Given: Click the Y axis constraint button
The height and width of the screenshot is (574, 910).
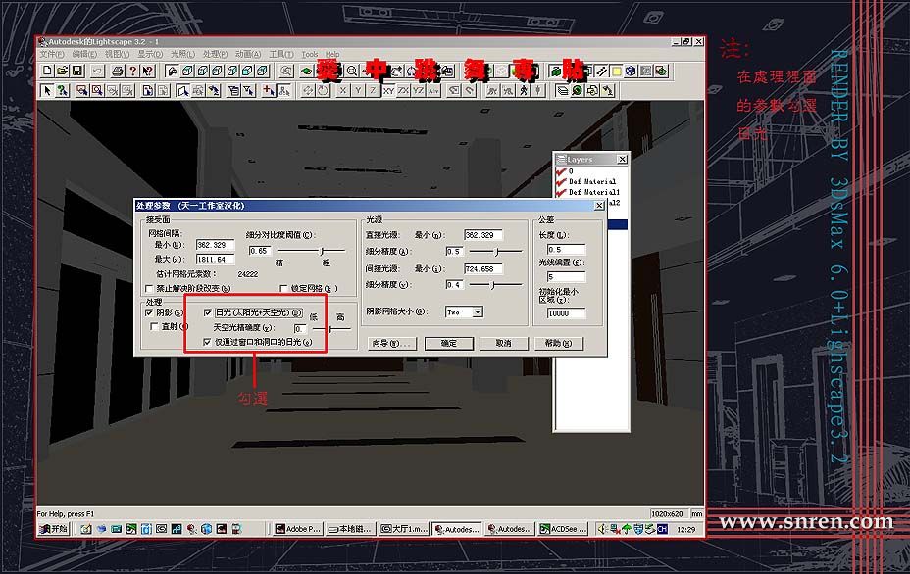Looking at the screenshot, I should coord(358,90).
